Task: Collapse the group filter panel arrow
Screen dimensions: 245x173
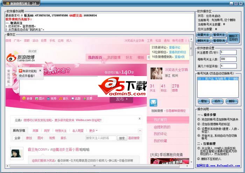Action: coord(140,131)
